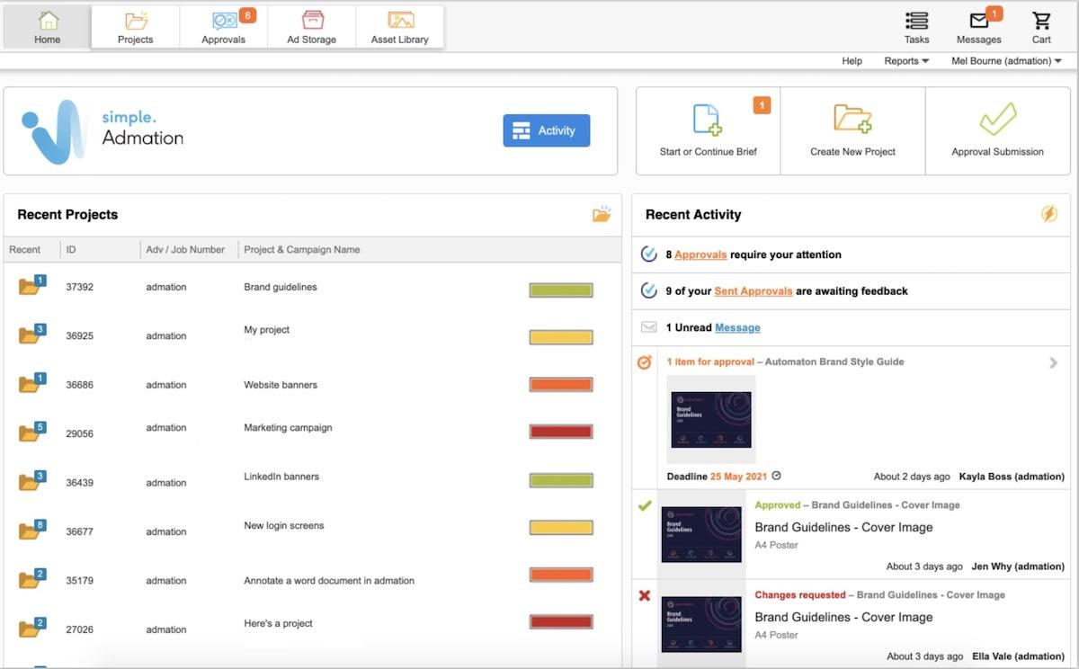Go to the Home tab
This screenshot has height=669, width=1079.
click(47, 26)
